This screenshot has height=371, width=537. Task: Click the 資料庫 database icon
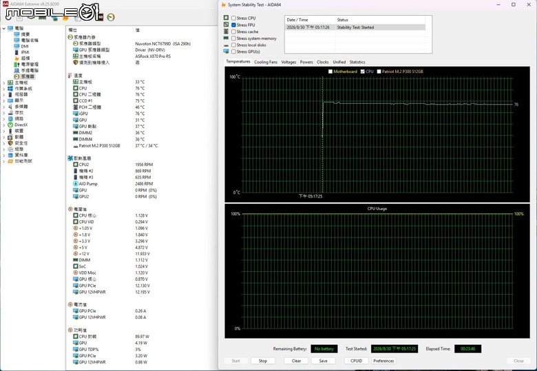[x=10, y=155]
